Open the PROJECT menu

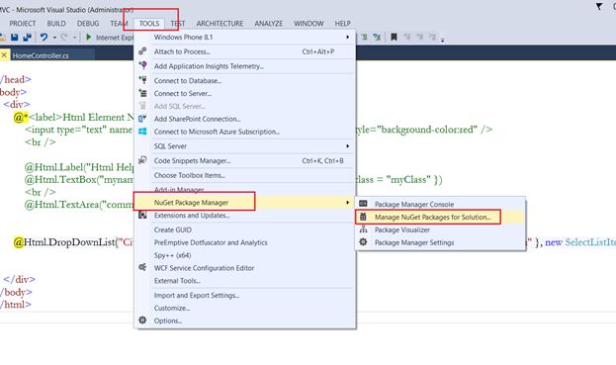pos(23,24)
